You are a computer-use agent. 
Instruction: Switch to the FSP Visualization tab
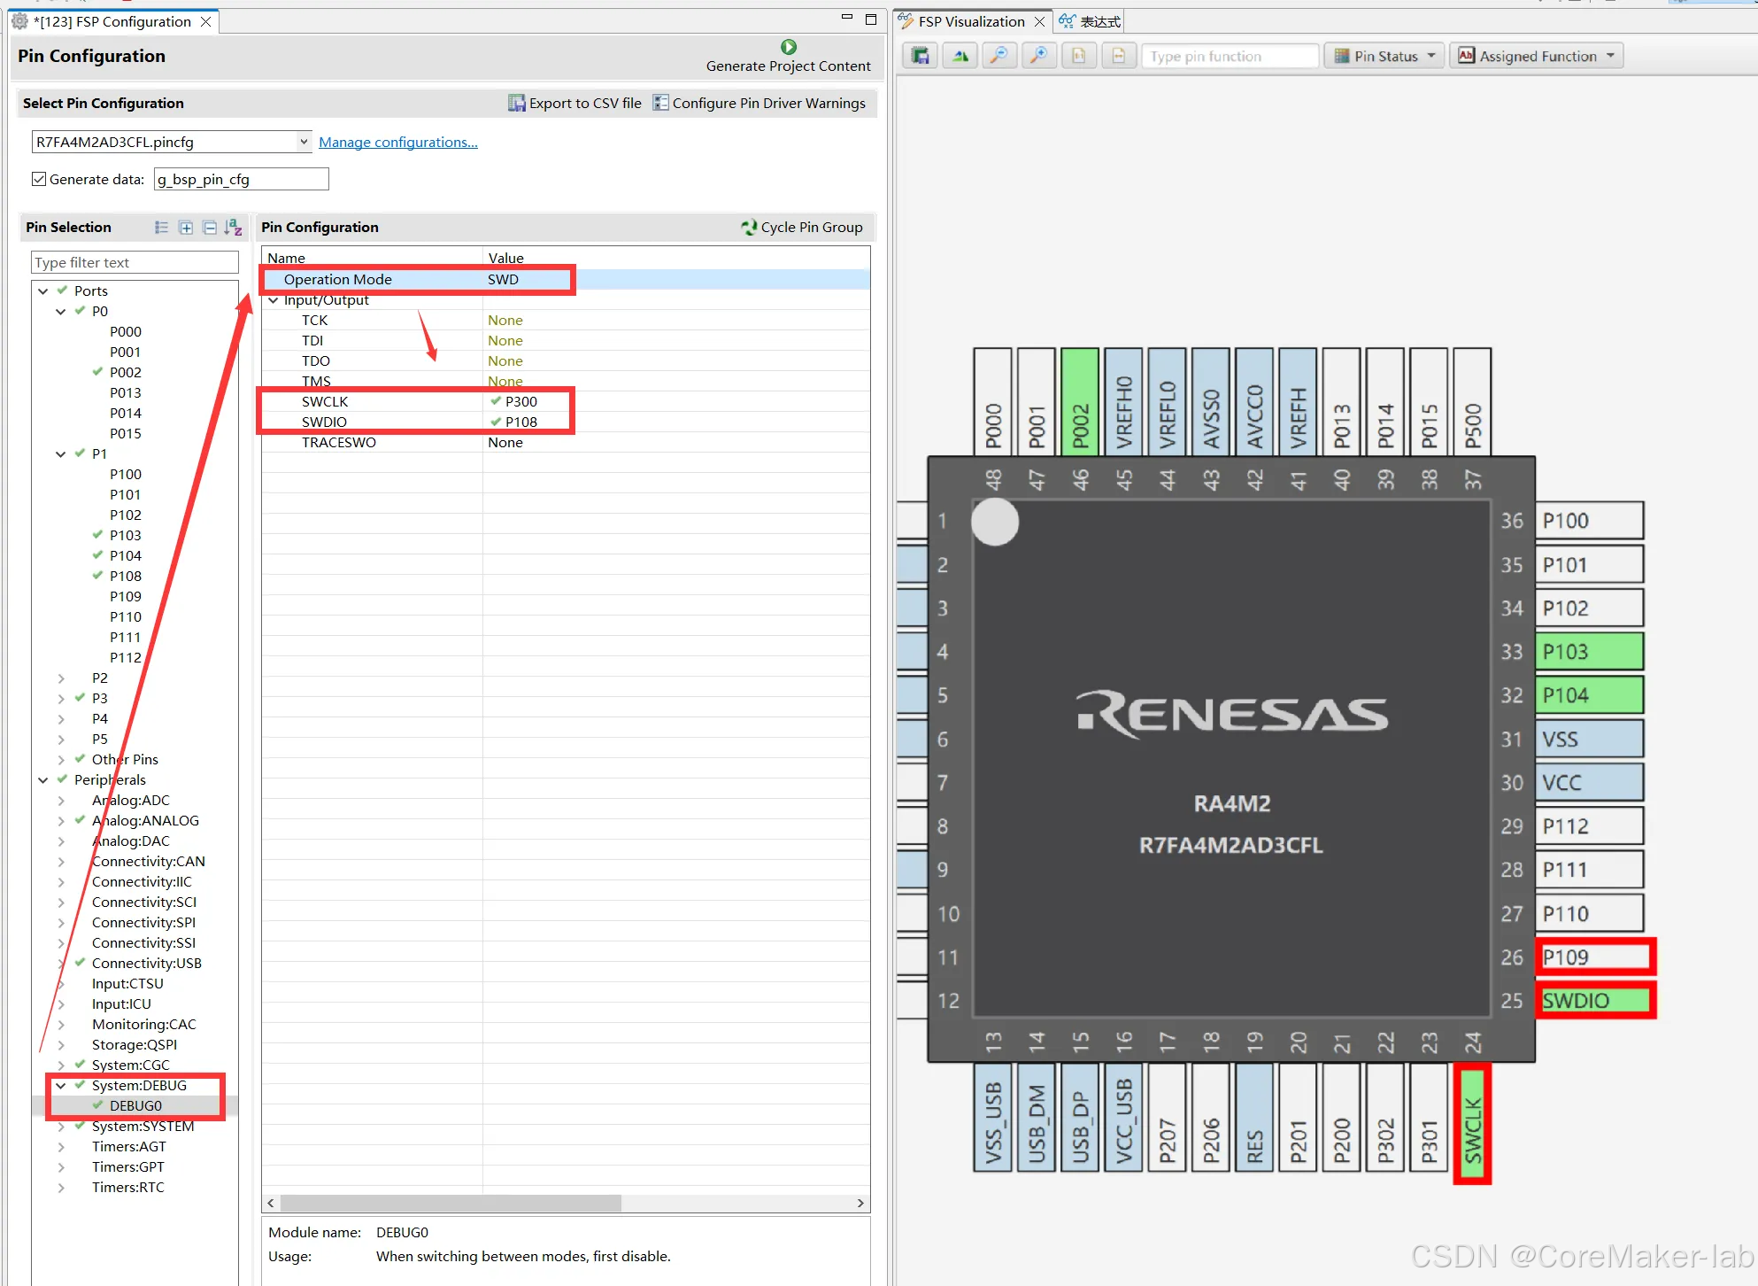[x=971, y=21]
